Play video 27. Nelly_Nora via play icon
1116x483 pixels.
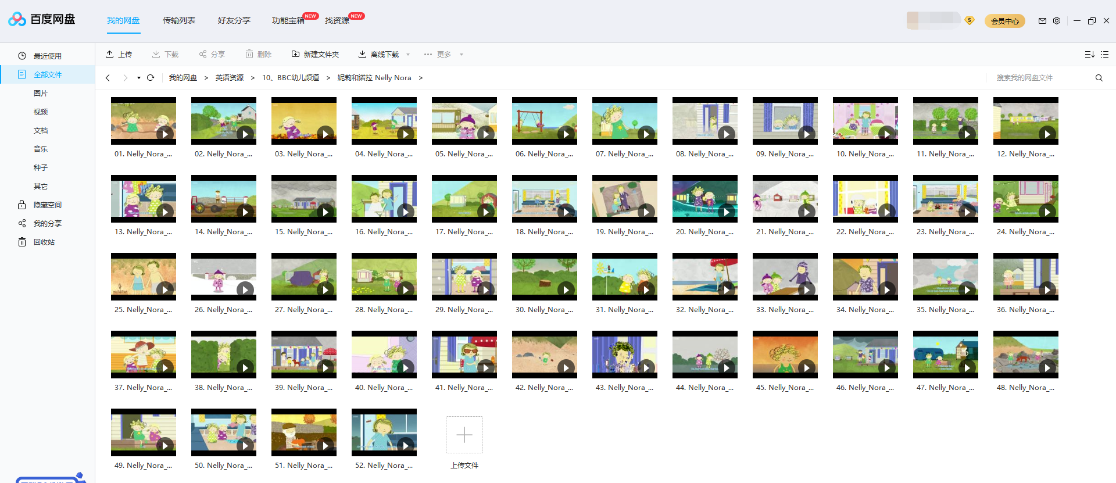click(325, 289)
